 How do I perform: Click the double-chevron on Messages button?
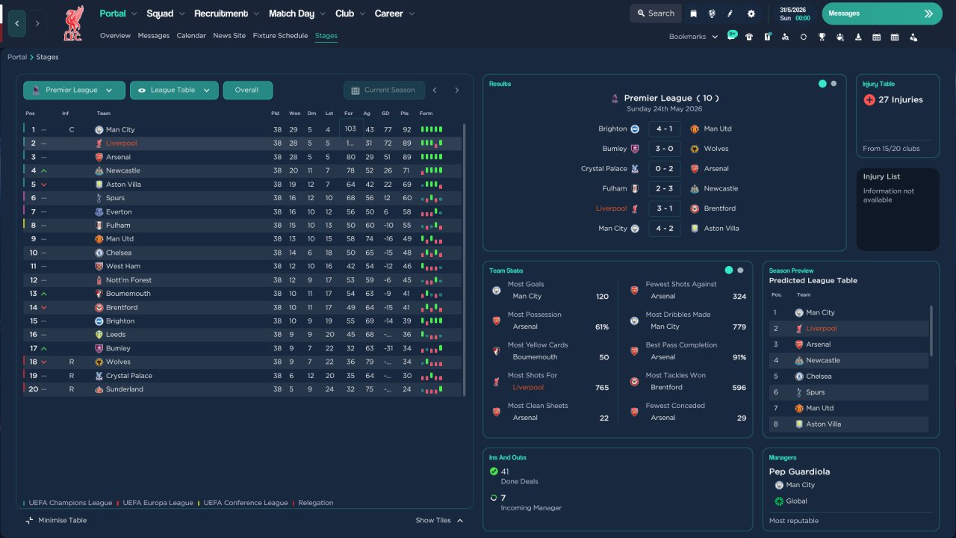pyautogui.click(x=928, y=13)
